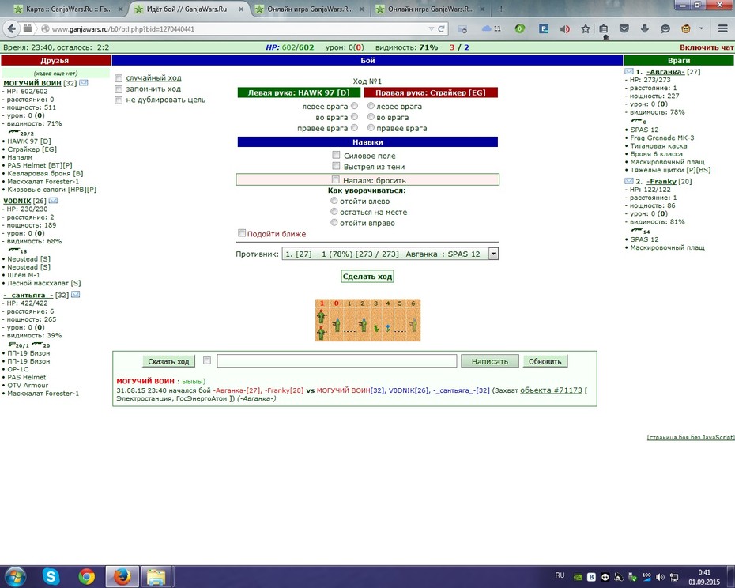Open enemy '-Авганка-' profile link
Image resolution: width=735 pixels, height=588 pixels.
coord(665,72)
